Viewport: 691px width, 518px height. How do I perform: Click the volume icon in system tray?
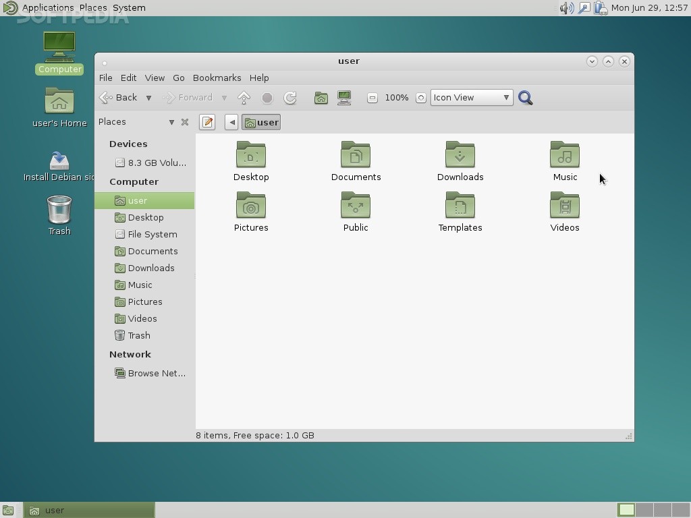coord(565,8)
